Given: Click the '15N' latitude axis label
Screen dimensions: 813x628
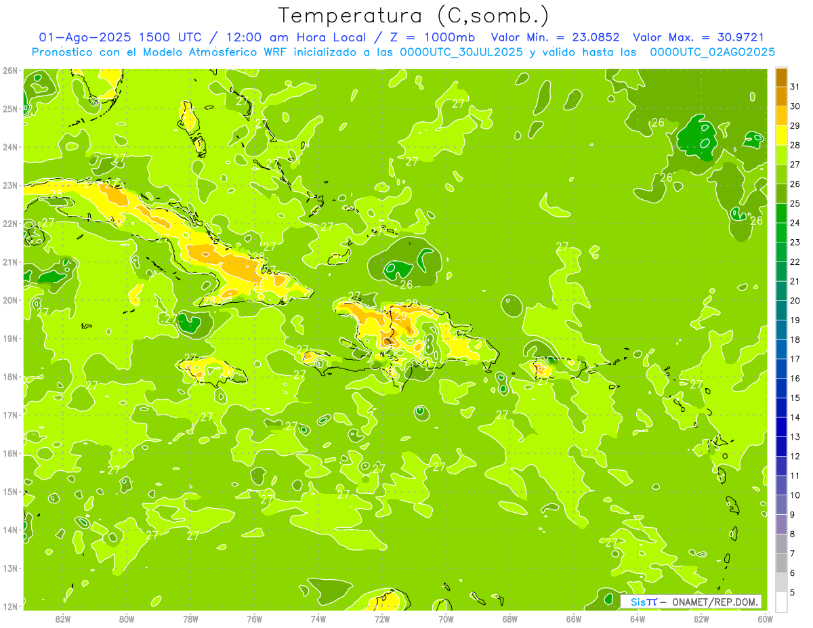Looking at the screenshot, I should tap(10, 492).
